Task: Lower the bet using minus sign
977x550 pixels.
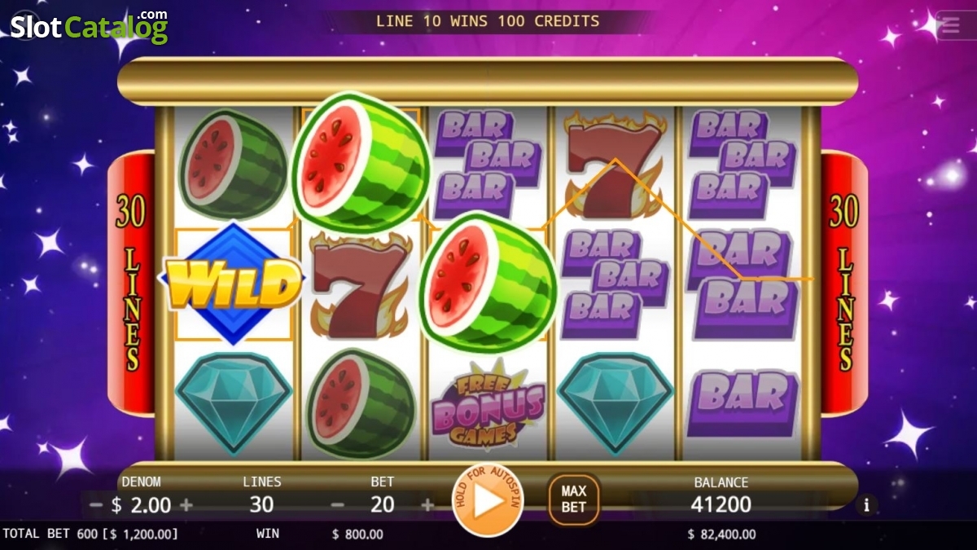Action: [338, 505]
